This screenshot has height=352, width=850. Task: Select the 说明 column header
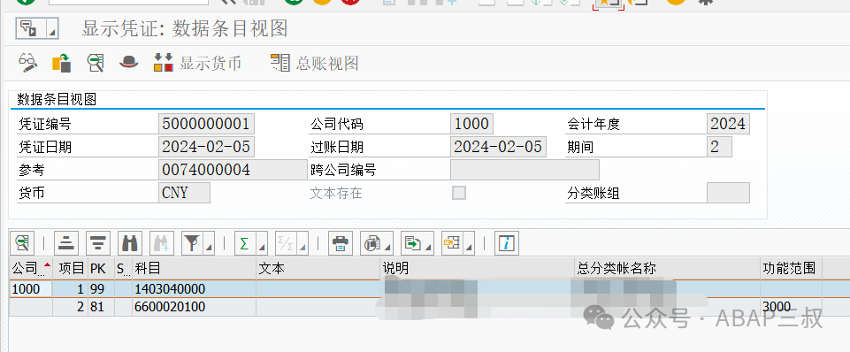(x=477, y=269)
